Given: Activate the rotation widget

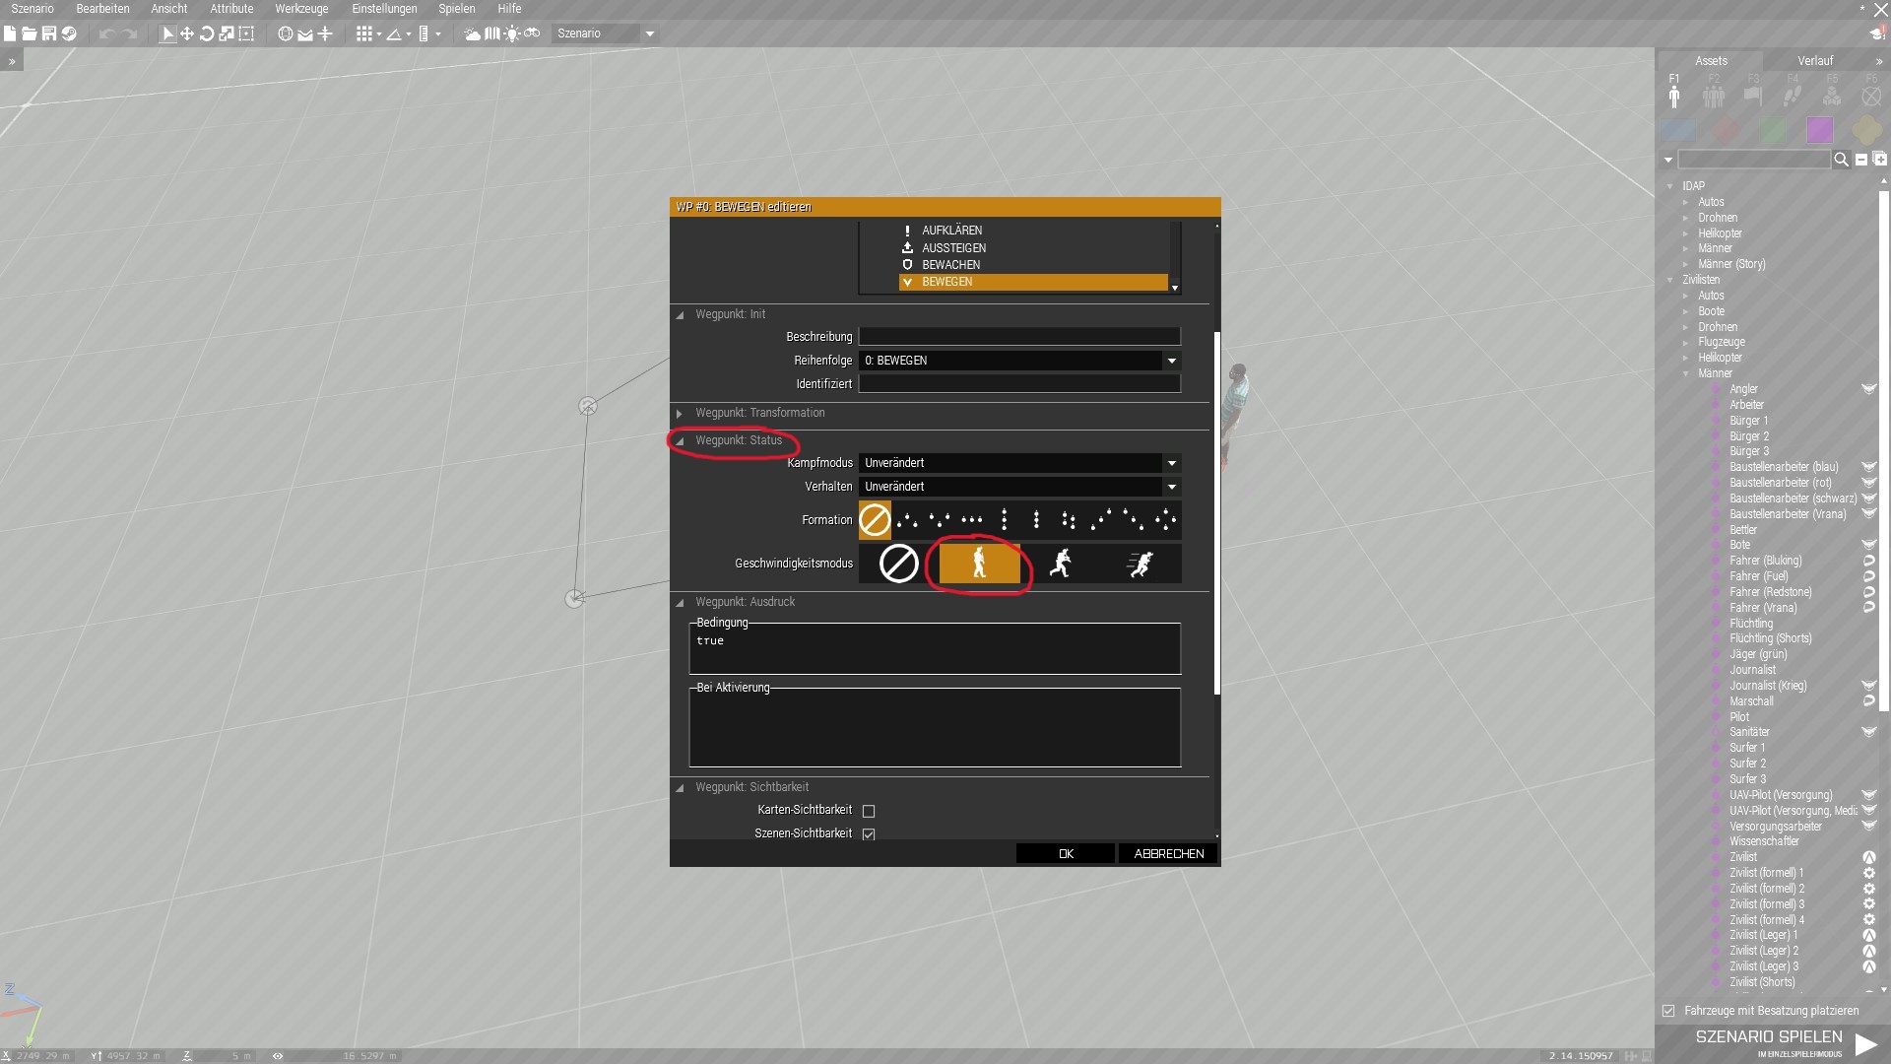Looking at the screenshot, I should [207, 33].
